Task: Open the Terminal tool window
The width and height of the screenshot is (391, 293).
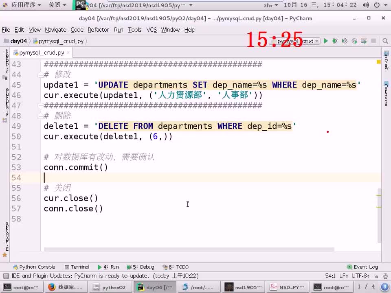Action: pyautogui.click(x=77, y=267)
